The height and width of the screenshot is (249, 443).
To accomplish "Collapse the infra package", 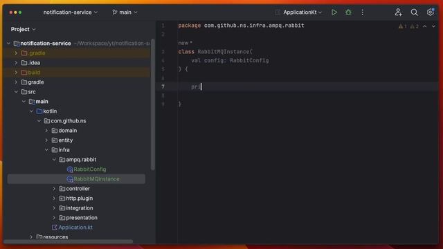I will [x=46, y=150].
